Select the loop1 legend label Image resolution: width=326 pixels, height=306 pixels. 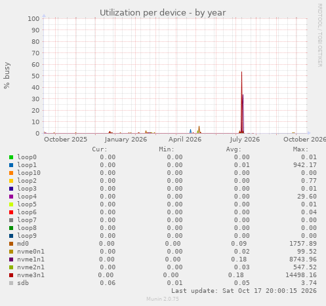pyautogui.click(x=27, y=165)
